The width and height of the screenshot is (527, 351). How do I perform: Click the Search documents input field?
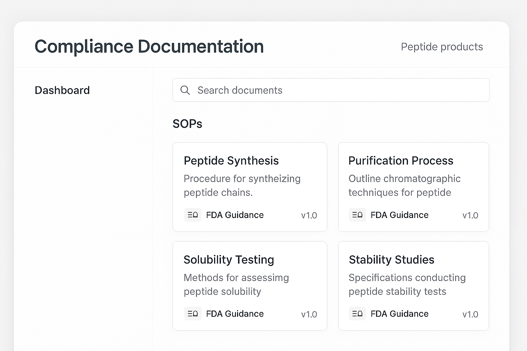tap(331, 90)
